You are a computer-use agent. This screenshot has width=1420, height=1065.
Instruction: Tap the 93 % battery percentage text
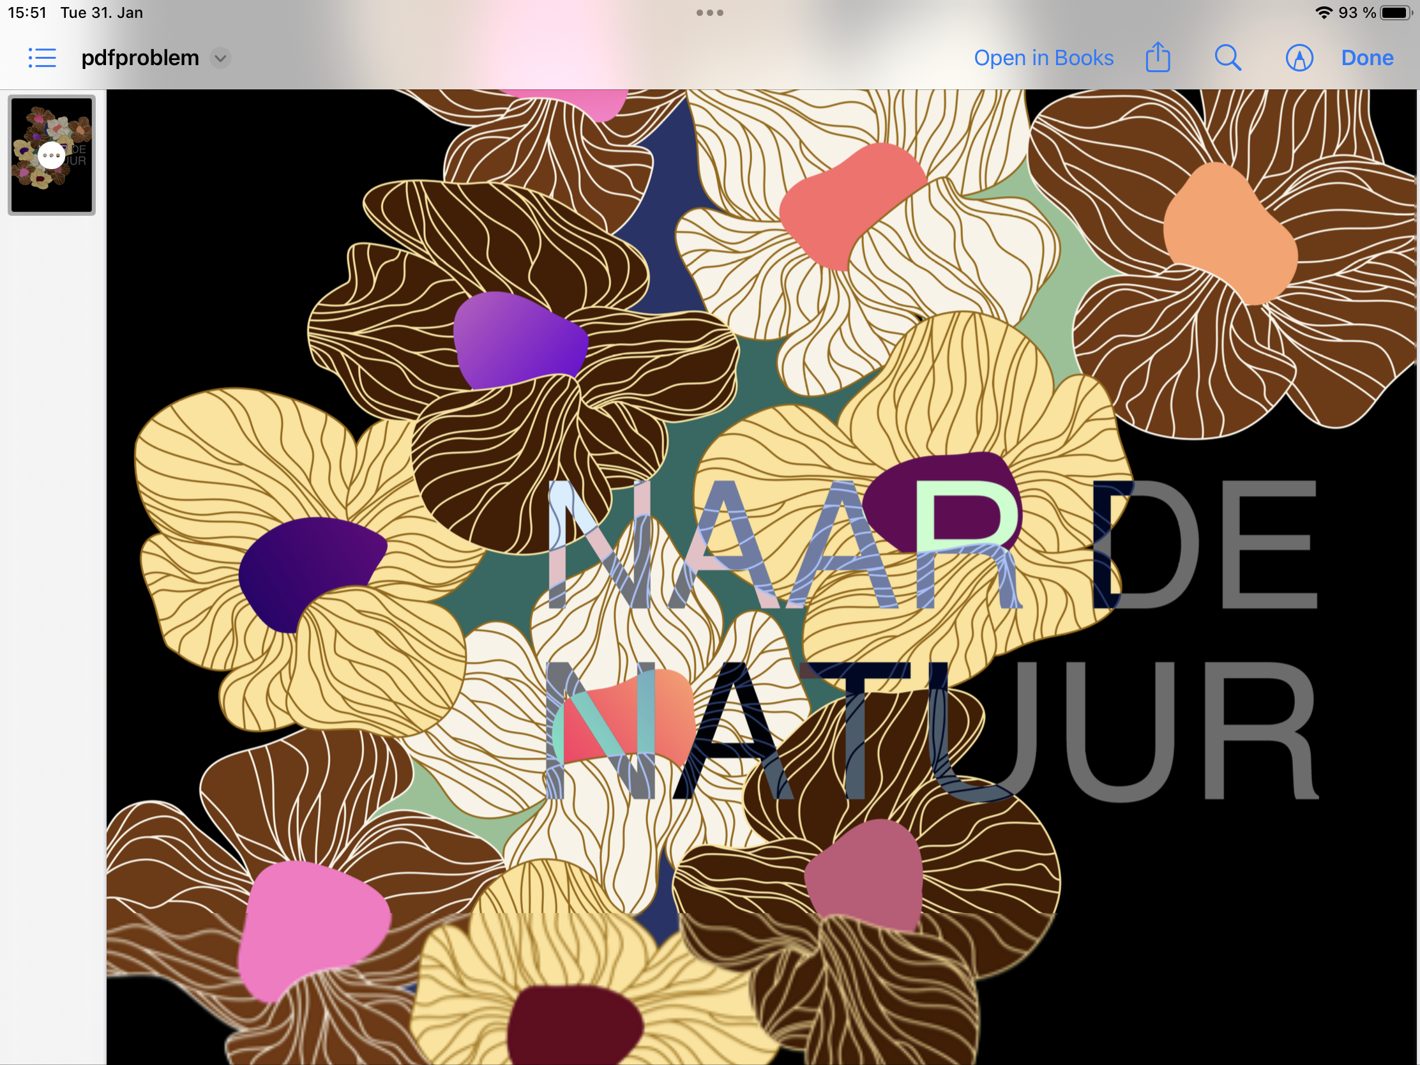(1356, 13)
